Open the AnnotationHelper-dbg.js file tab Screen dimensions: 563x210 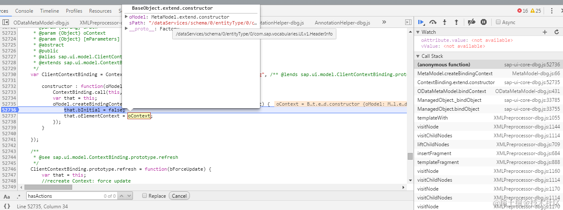[x=342, y=22]
